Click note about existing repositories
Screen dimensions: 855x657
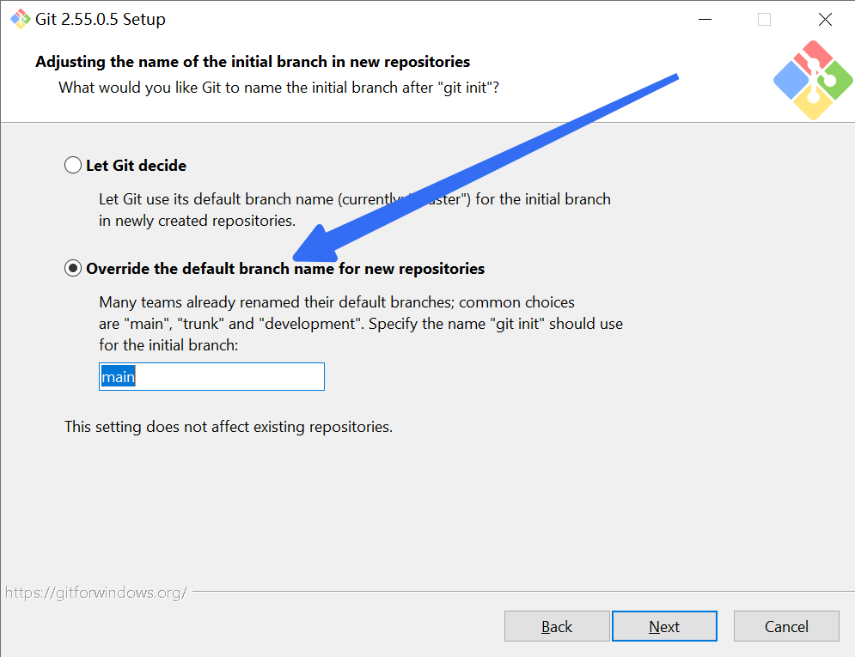pos(229,427)
